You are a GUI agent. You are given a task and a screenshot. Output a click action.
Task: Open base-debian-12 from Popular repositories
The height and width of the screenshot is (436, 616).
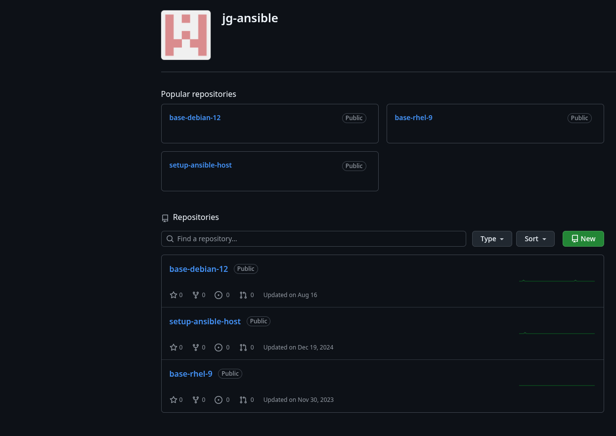click(195, 118)
